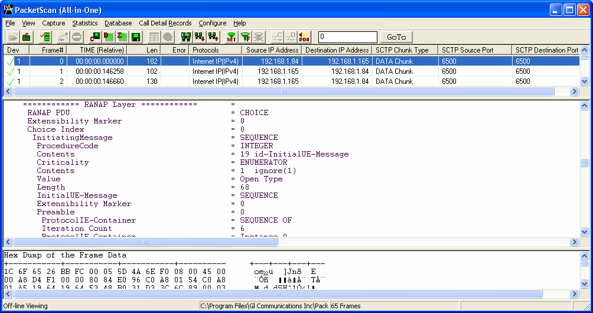Click the Len column header
The image size is (593, 313).
(144, 50)
